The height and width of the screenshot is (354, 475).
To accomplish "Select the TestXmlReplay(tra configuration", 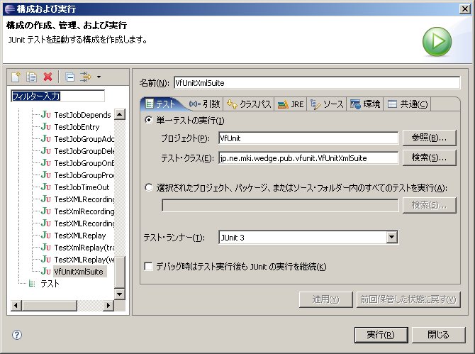I will pos(84,248).
